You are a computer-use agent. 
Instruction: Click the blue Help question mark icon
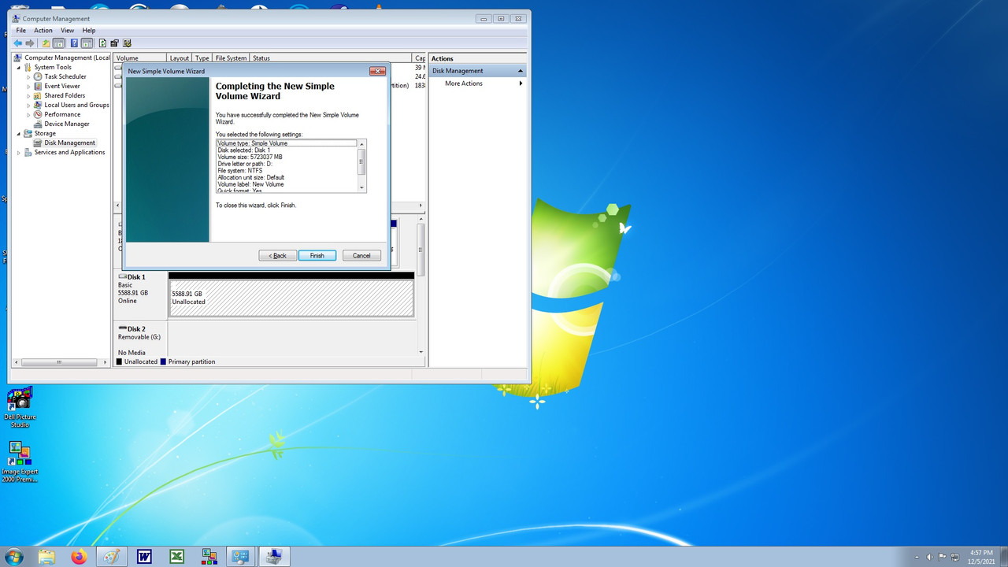pos(74,43)
